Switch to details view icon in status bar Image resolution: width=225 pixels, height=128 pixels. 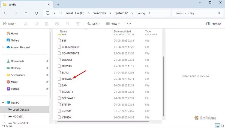click(x=218, y=126)
